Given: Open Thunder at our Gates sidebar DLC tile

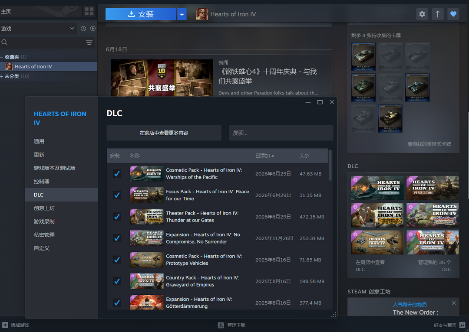Looking at the screenshot, I should coord(377,215).
